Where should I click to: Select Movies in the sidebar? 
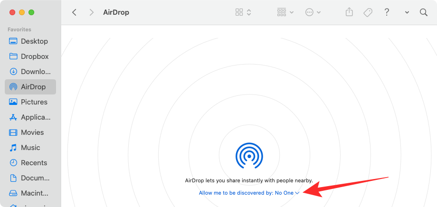click(32, 132)
